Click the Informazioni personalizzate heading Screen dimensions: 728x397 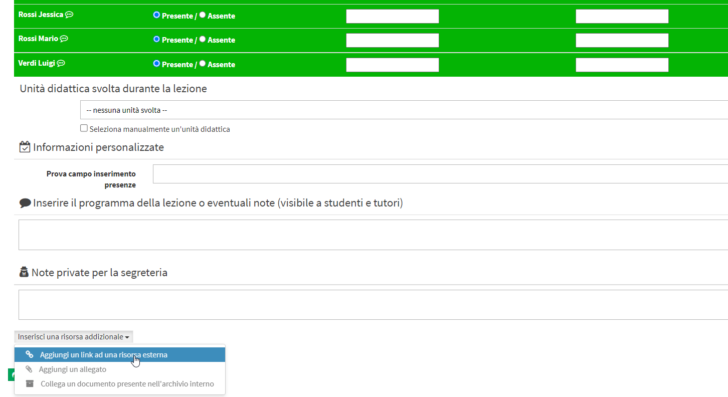(98, 147)
